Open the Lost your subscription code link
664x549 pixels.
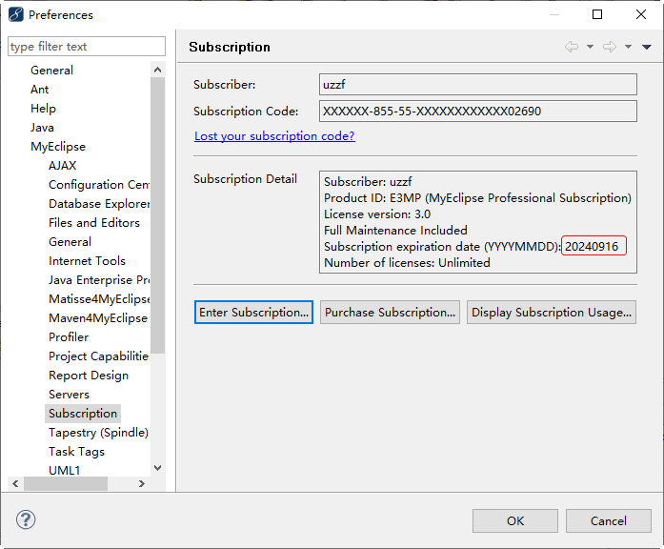coord(274,136)
